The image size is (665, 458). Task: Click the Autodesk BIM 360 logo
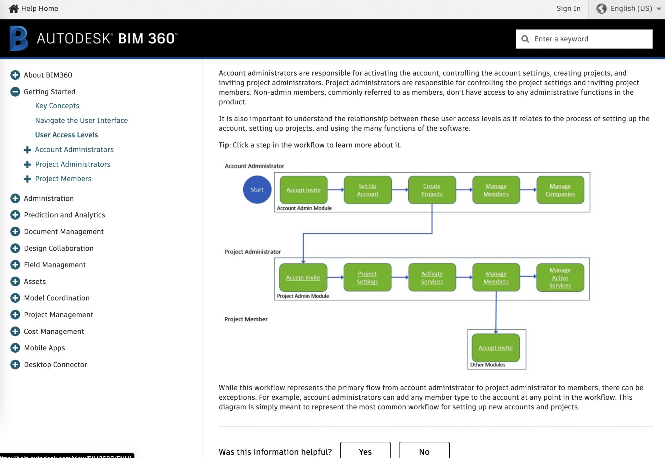94,38
